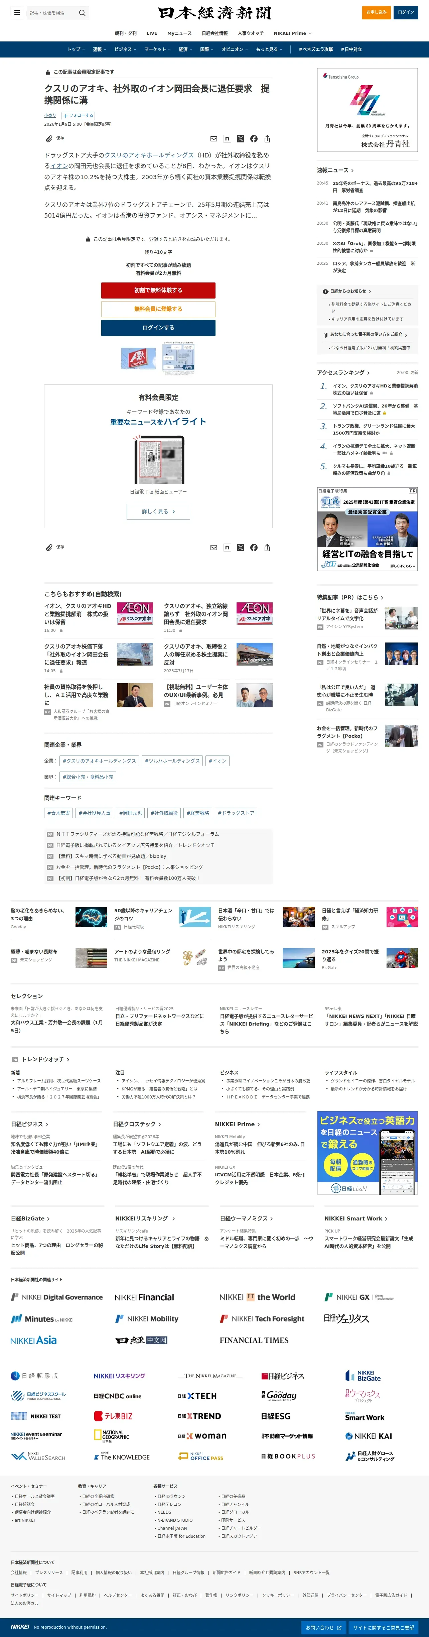Viewport: 429px width, 1637px height.
Task: Open the クスリのアオキホールディングス link in article text
Action: [x=149, y=155]
